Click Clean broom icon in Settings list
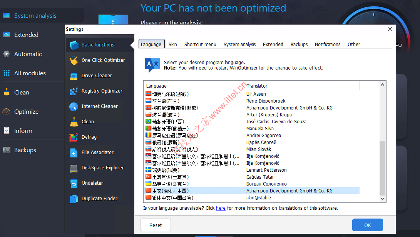 74,122
